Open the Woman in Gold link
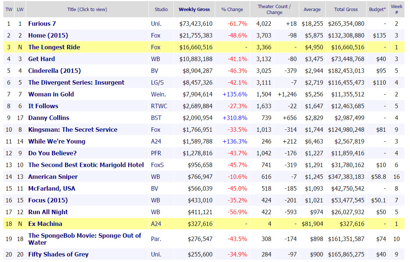410x262 pixels. click(x=51, y=94)
